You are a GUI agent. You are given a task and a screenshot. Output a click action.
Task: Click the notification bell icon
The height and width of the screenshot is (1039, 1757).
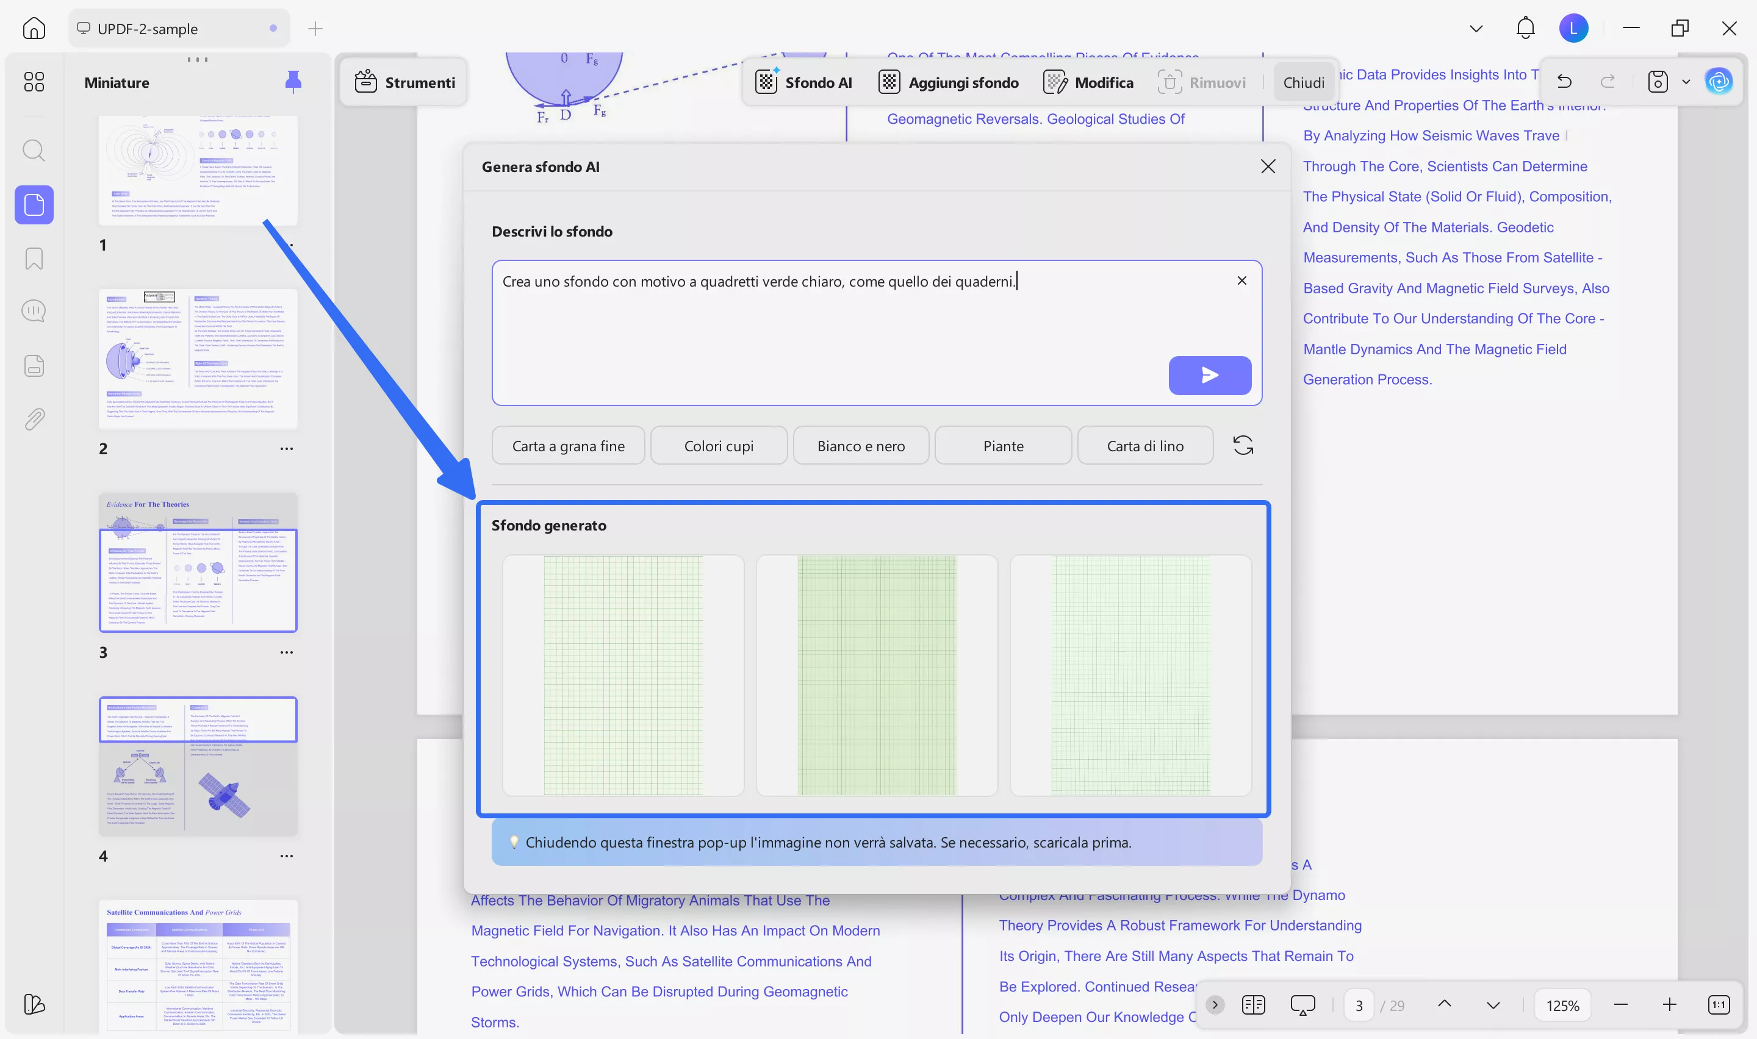(1525, 29)
